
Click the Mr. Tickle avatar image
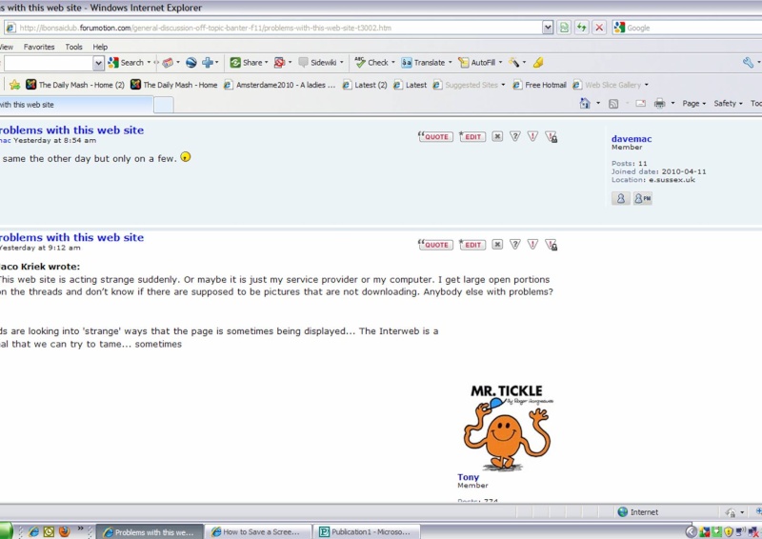508,428
